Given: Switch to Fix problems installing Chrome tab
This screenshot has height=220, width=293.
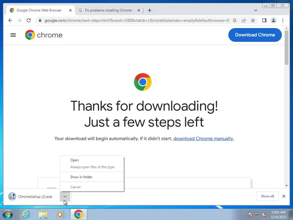Looking at the screenshot, I should [x=109, y=10].
